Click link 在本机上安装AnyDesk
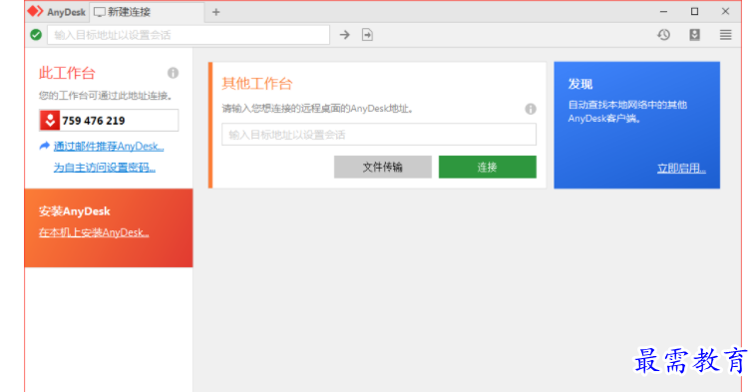Screen dimensions: 756x392 click(94, 232)
